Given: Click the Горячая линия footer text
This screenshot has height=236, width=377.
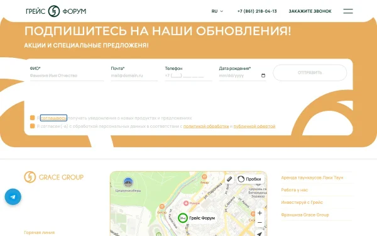Looking at the screenshot, I should click(x=40, y=232).
